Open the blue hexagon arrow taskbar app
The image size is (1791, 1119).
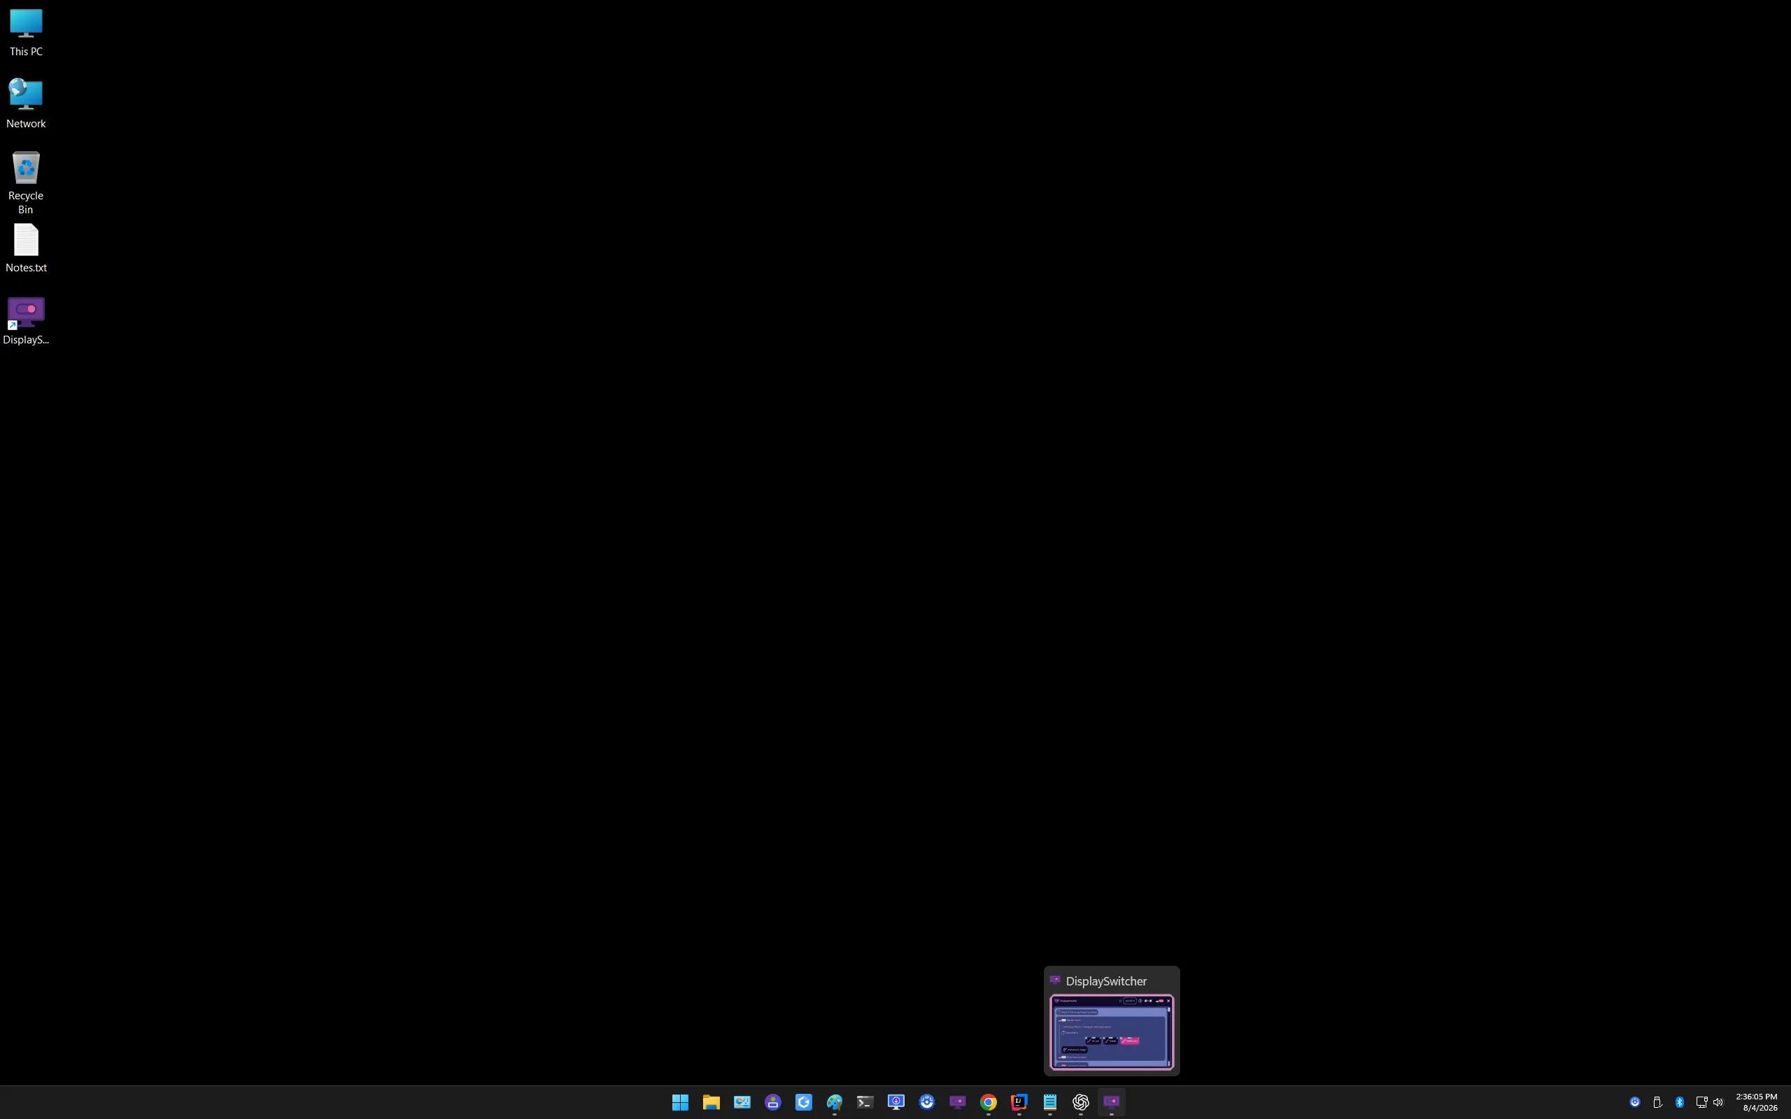click(x=804, y=1102)
